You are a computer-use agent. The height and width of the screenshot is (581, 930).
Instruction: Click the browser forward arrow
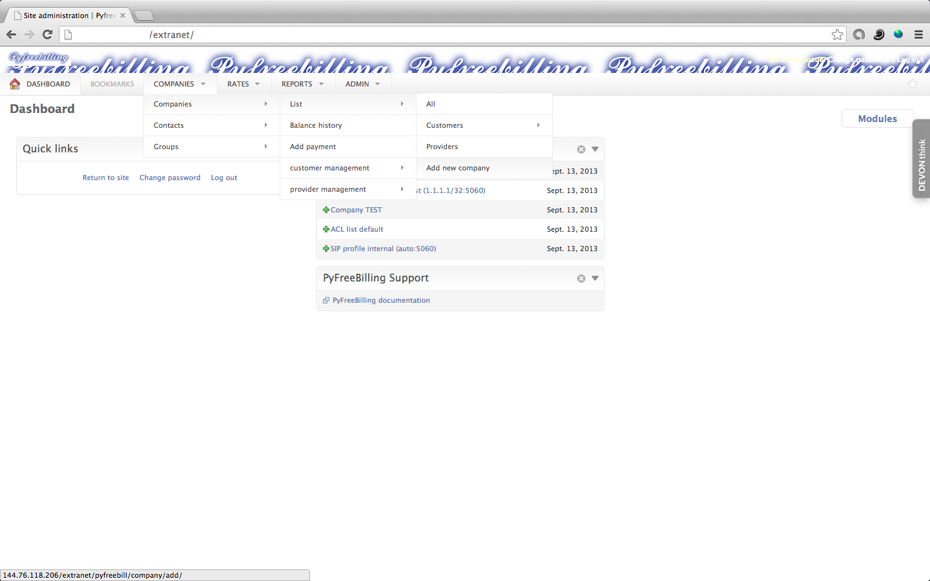click(x=29, y=34)
